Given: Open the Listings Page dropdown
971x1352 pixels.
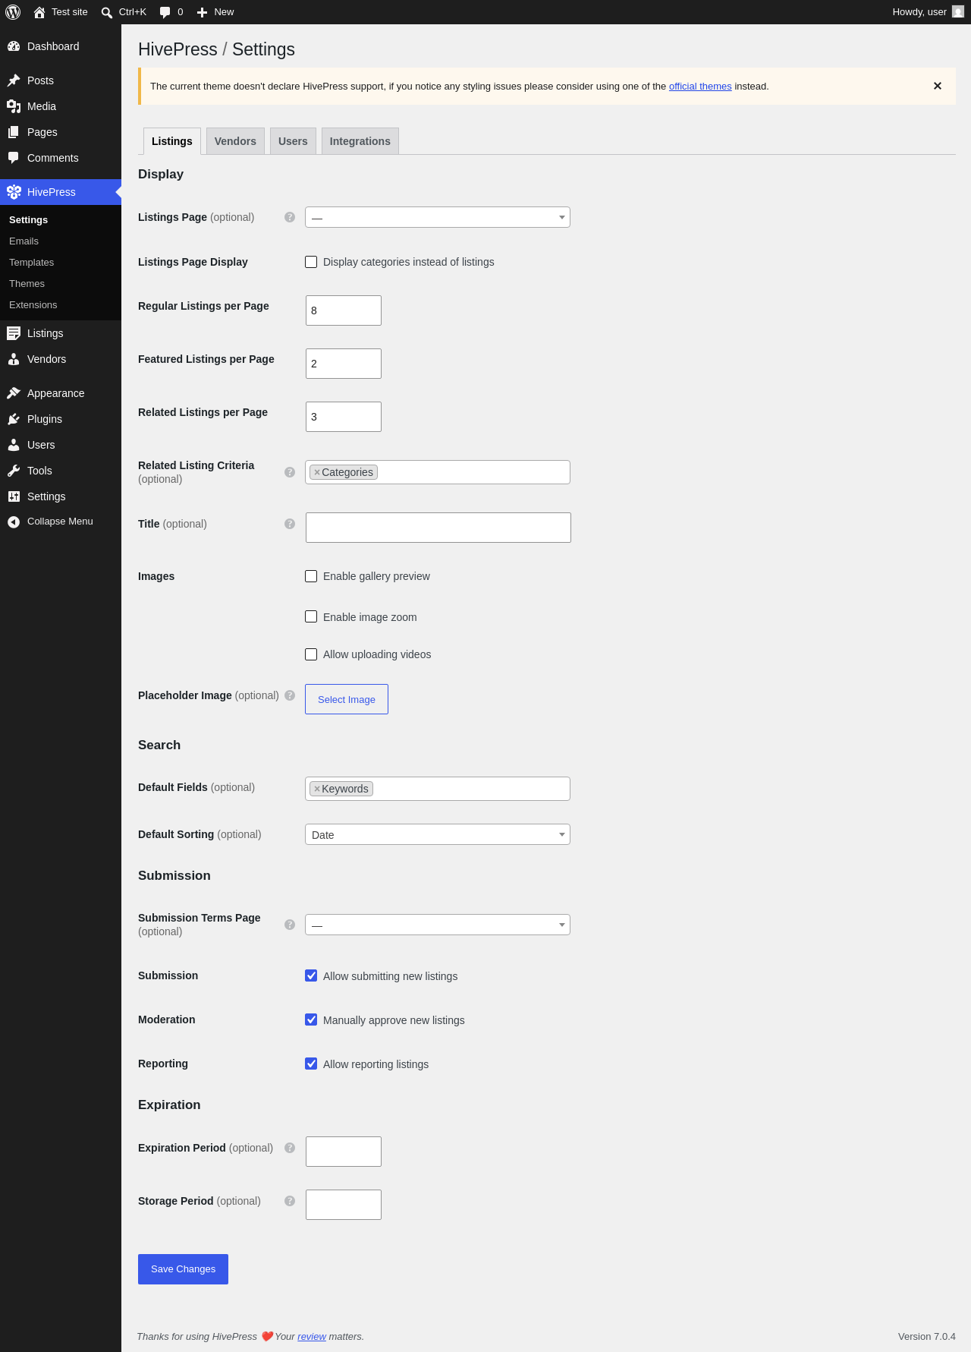Looking at the screenshot, I should point(438,217).
